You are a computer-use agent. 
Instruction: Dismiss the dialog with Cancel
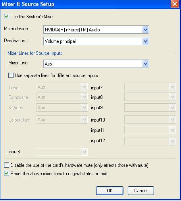tap(141, 191)
